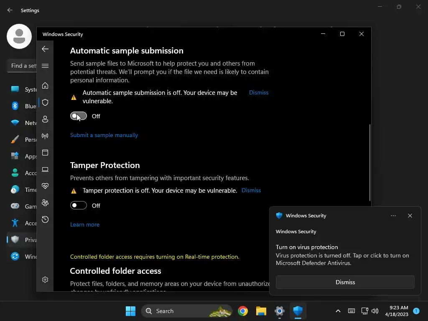Open File Explorer from taskbar
428x321 pixels.
coord(261,311)
